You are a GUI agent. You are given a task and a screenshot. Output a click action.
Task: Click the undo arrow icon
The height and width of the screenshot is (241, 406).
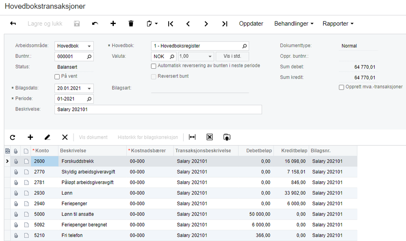95,24
